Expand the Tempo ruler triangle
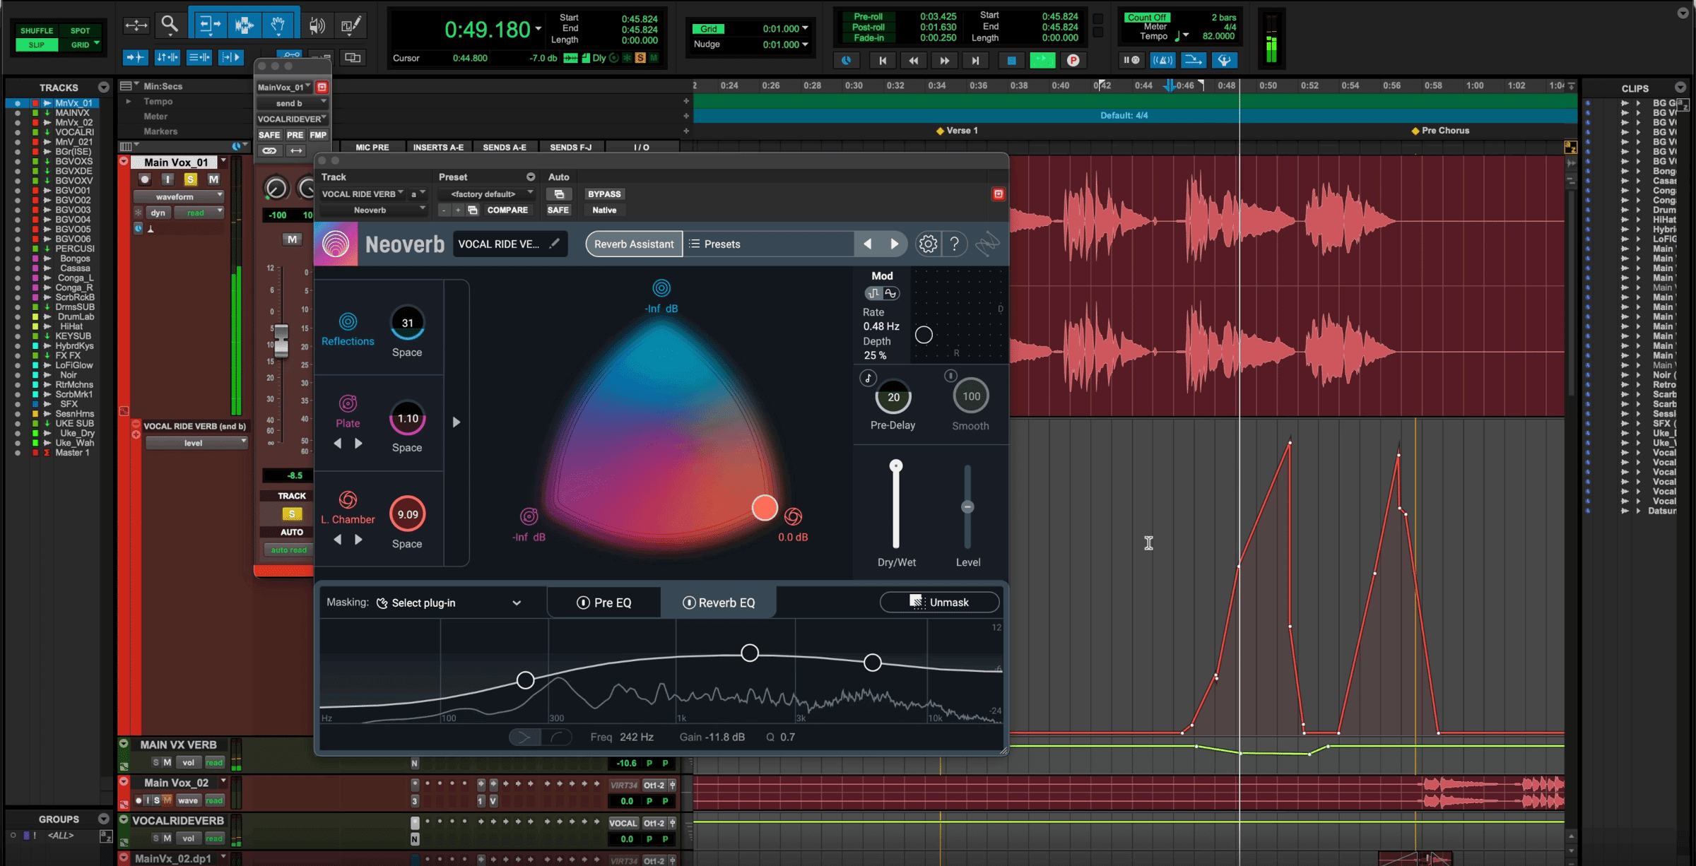1696x866 pixels. [129, 101]
